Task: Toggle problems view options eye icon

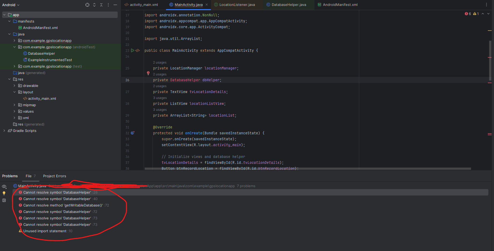Action: pos(4,186)
